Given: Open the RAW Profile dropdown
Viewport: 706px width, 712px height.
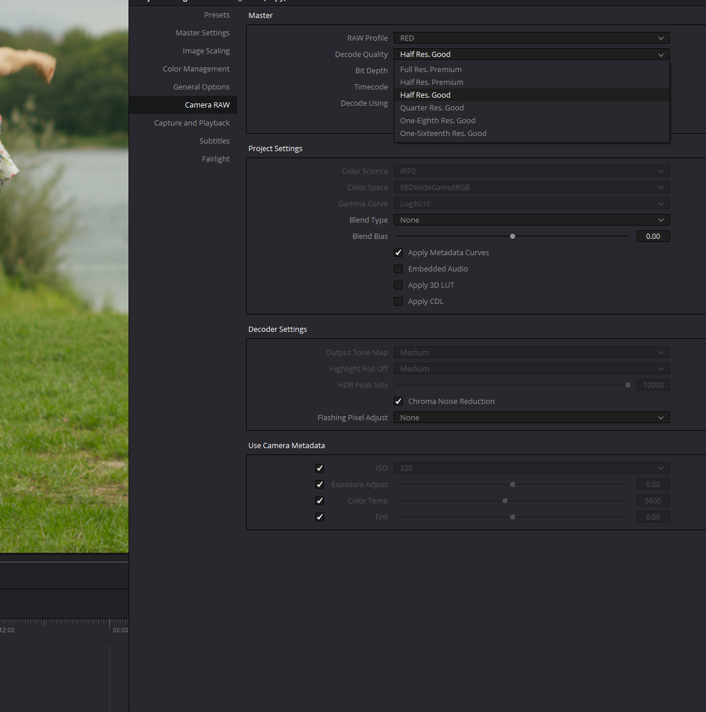Looking at the screenshot, I should pyautogui.click(x=532, y=38).
